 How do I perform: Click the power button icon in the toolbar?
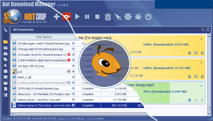click(148, 17)
